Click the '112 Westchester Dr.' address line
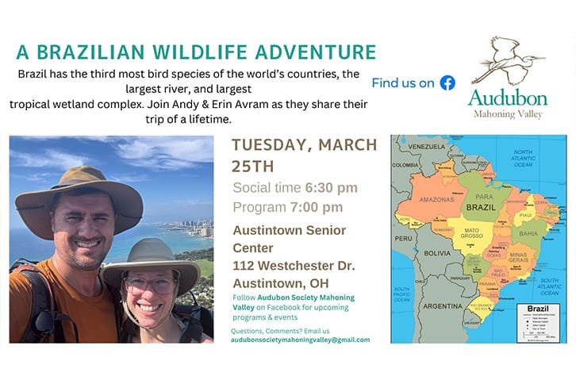Viewport: 576px width, 384px height. tap(294, 266)
